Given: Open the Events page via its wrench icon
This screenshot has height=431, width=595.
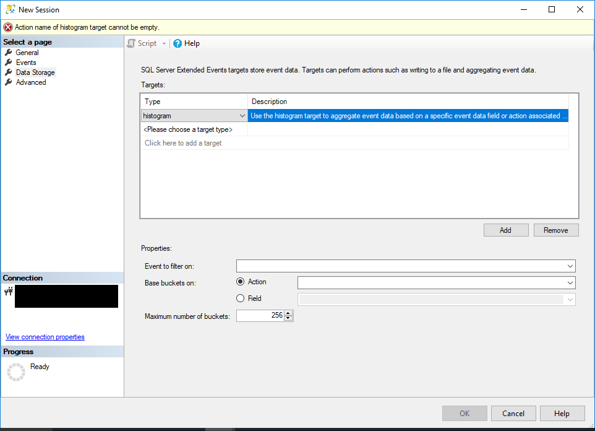Looking at the screenshot, I should click(x=9, y=62).
